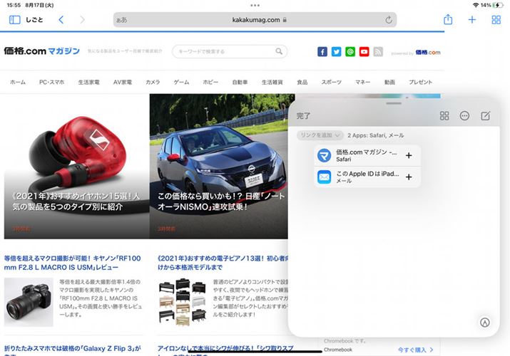The image size is (510, 356).
Task: Tap 完了 in the Quick Note panel
Action: [304, 115]
